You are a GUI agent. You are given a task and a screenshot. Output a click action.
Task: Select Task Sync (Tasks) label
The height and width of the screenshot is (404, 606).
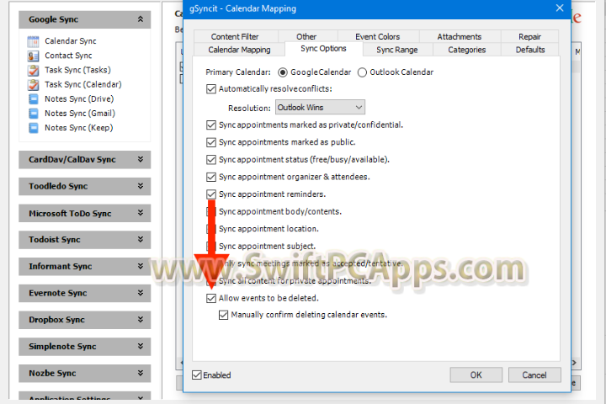77,70
